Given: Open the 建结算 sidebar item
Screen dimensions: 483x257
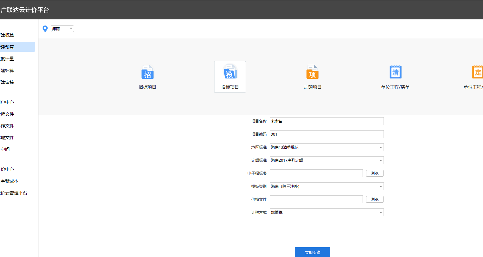Looking at the screenshot, I should 17,71.
